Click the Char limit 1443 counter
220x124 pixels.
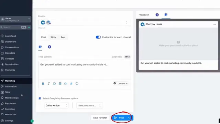coord(127,57)
